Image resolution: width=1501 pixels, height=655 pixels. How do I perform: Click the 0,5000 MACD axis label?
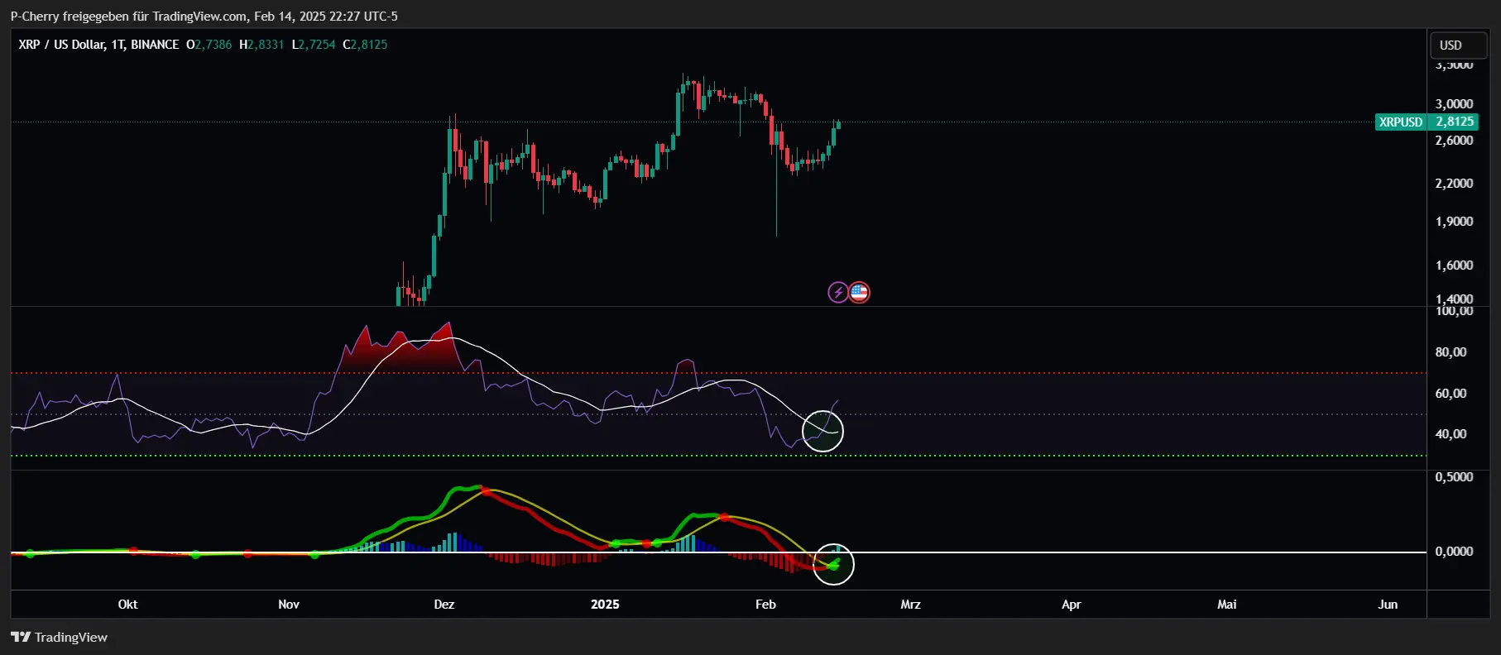click(x=1454, y=477)
